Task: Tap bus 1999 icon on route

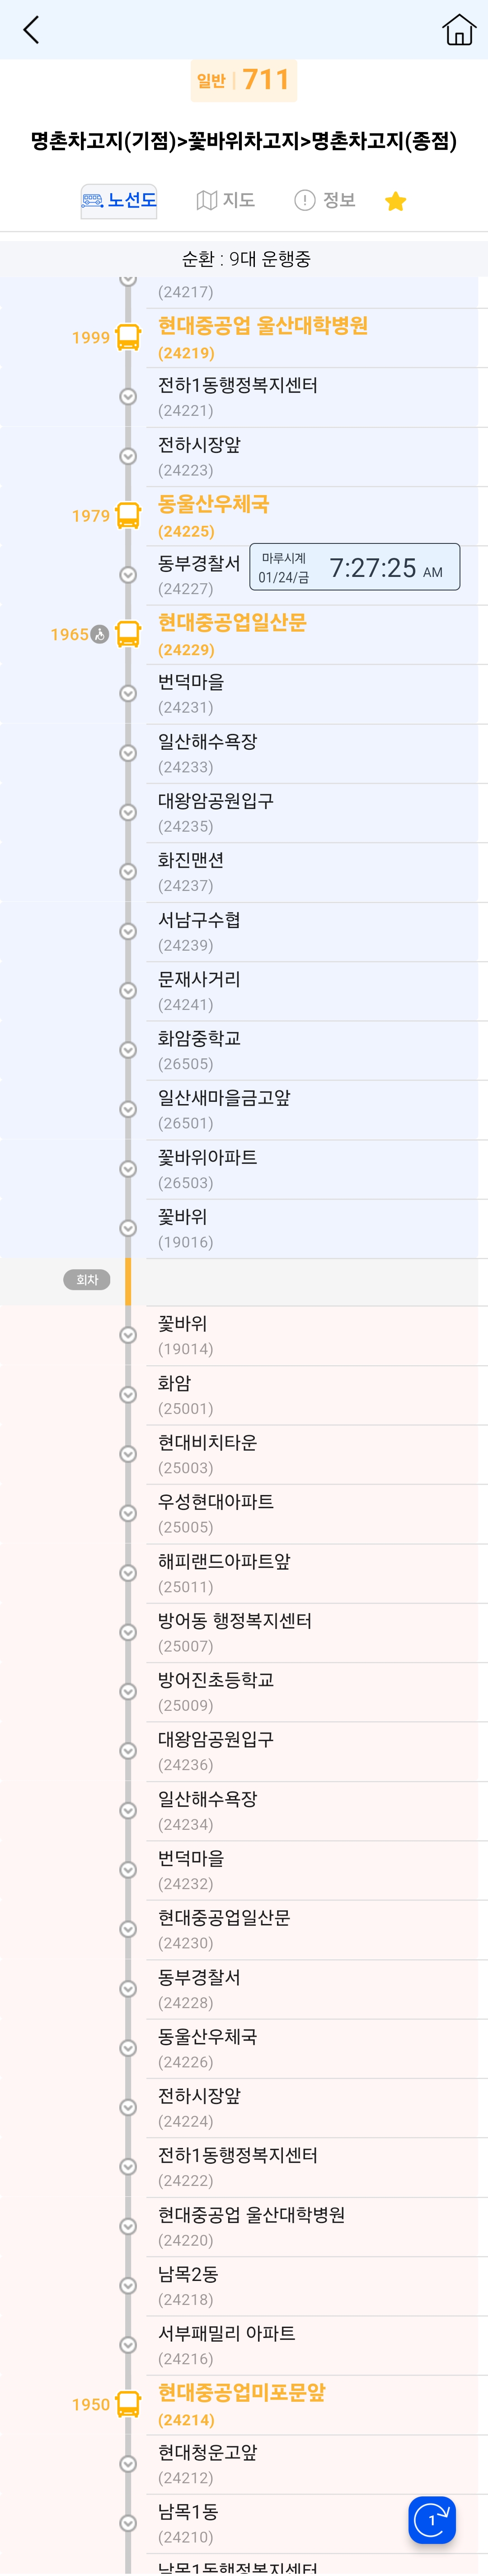Action: [x=128, y=337]
